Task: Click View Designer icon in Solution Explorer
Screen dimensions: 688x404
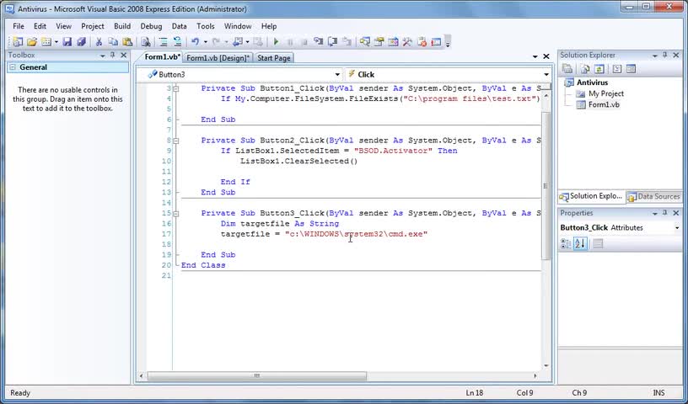Action: 631,69
